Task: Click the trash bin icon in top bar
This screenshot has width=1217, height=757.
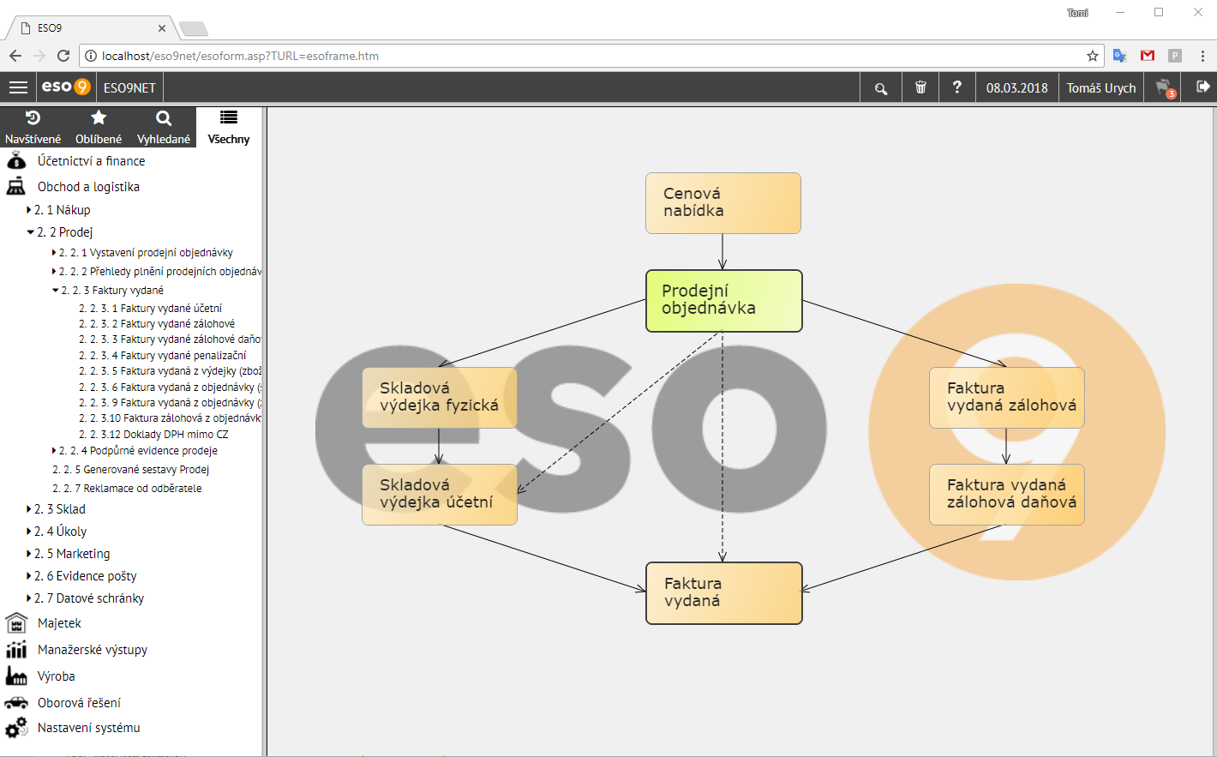Action: pyautogui.click(x=920, y=87)
